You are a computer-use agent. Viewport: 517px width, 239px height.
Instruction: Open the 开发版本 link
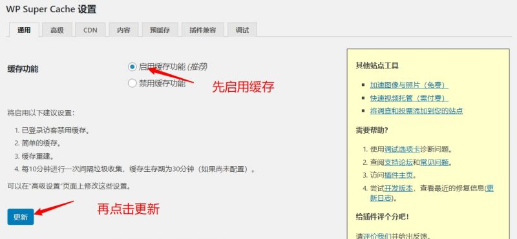click(399, 188)
